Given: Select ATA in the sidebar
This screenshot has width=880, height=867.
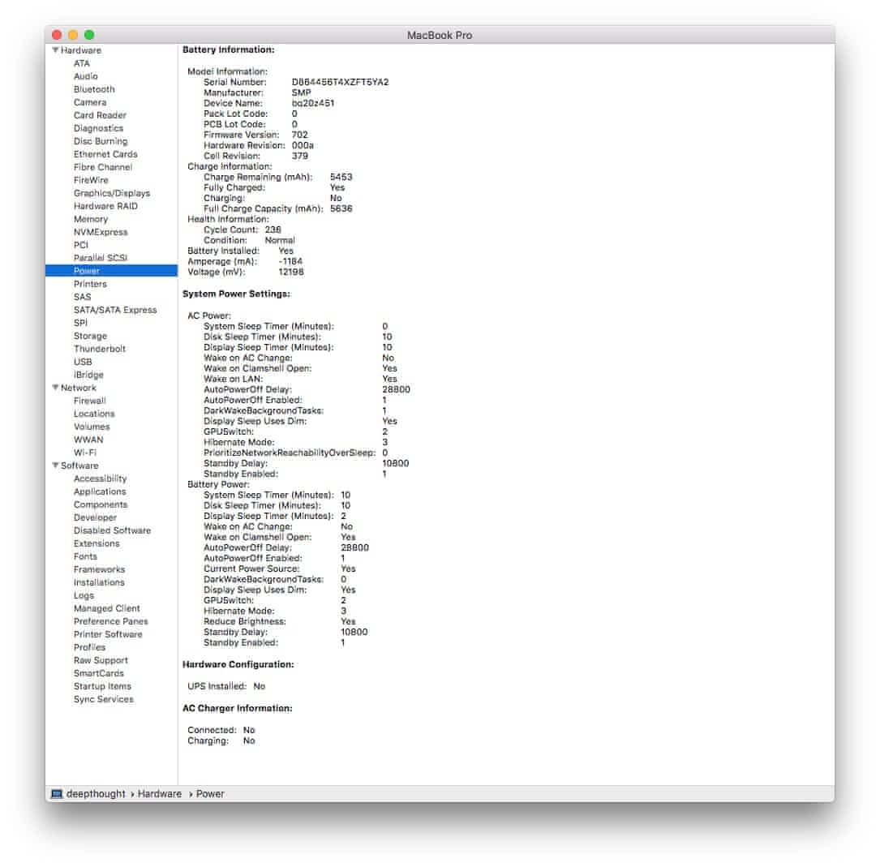Looking at the screenshot, I should [x=81, y=63].
